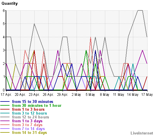
Task: Click the 'from 3 to 7 days' legend label
Action: pos(27,125)
